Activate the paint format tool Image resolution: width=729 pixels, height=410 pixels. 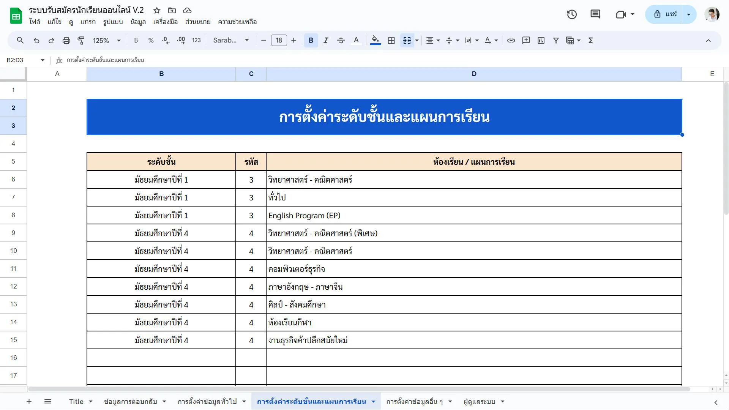coord(81,40)
